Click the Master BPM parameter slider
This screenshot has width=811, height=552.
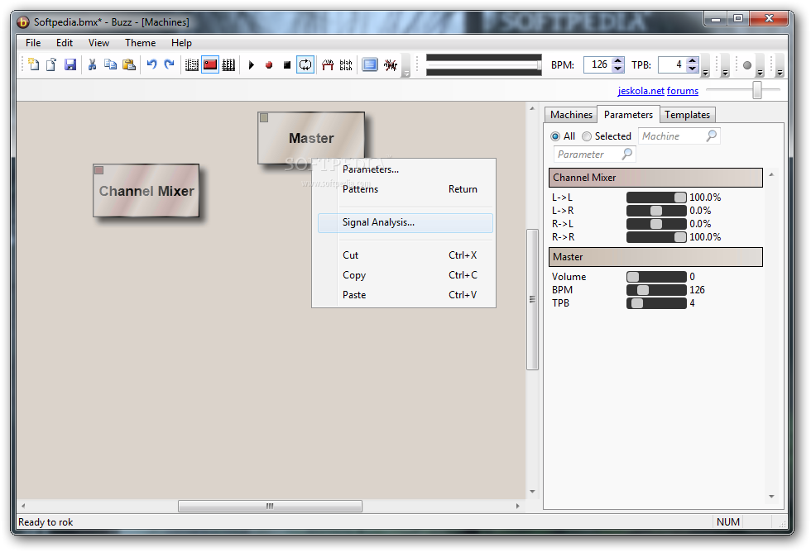pyautogui.click(x=656, y=290)
